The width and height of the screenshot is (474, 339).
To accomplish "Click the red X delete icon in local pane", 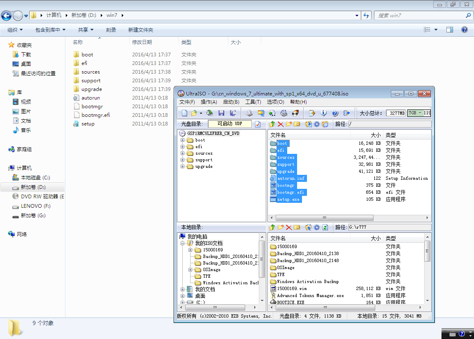I will tap(289, 228).
